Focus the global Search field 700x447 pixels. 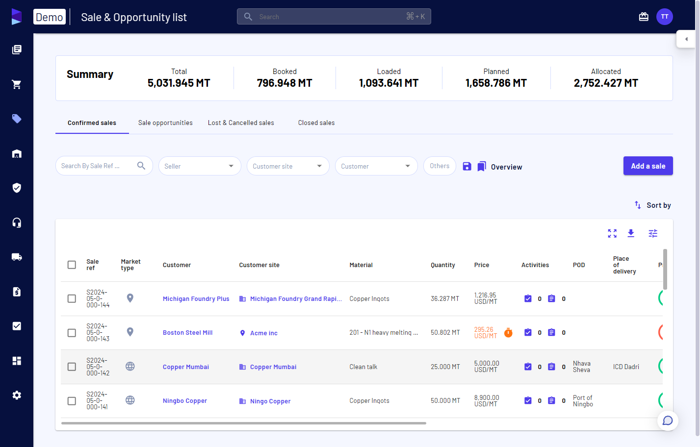coord(334,17)
